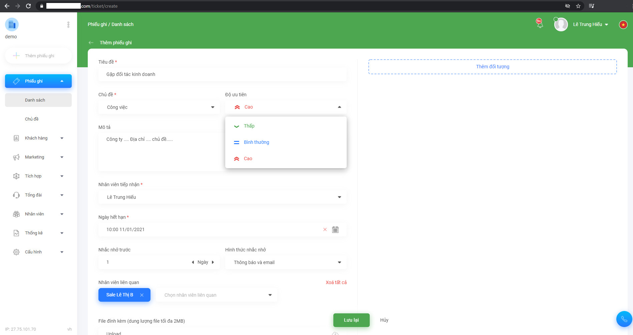Click the Xoá tất cả link

tap(336, 282)
